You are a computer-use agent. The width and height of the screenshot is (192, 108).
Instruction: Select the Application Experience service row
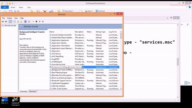coord(84,40)
